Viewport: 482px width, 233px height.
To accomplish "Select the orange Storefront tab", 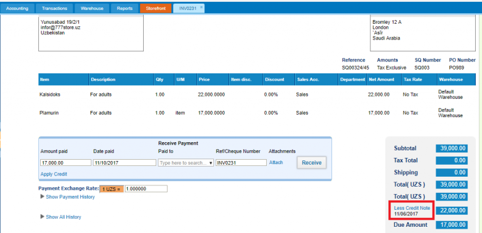I will [156, 9].
